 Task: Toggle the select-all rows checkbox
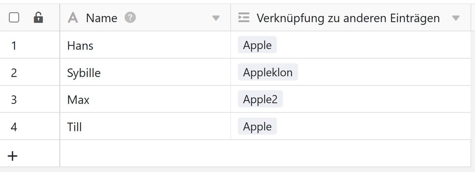14,18
